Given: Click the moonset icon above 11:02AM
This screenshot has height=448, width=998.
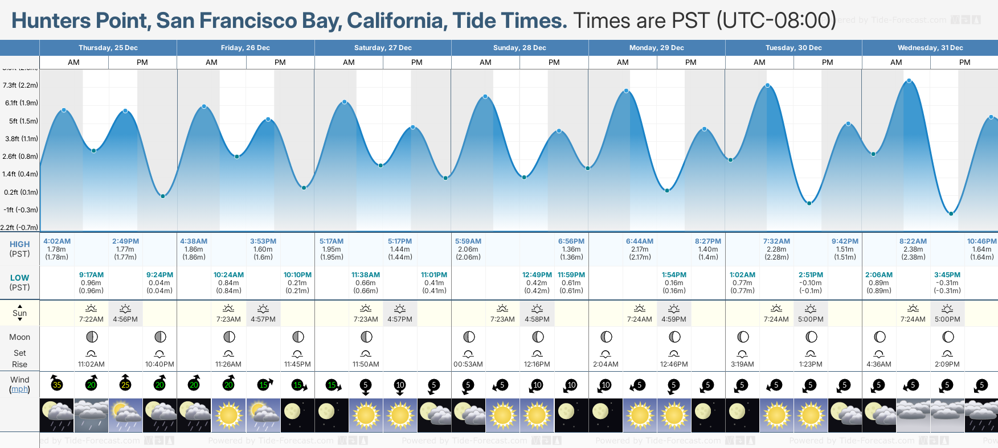Looking at the screenshot, I should 91,354.
